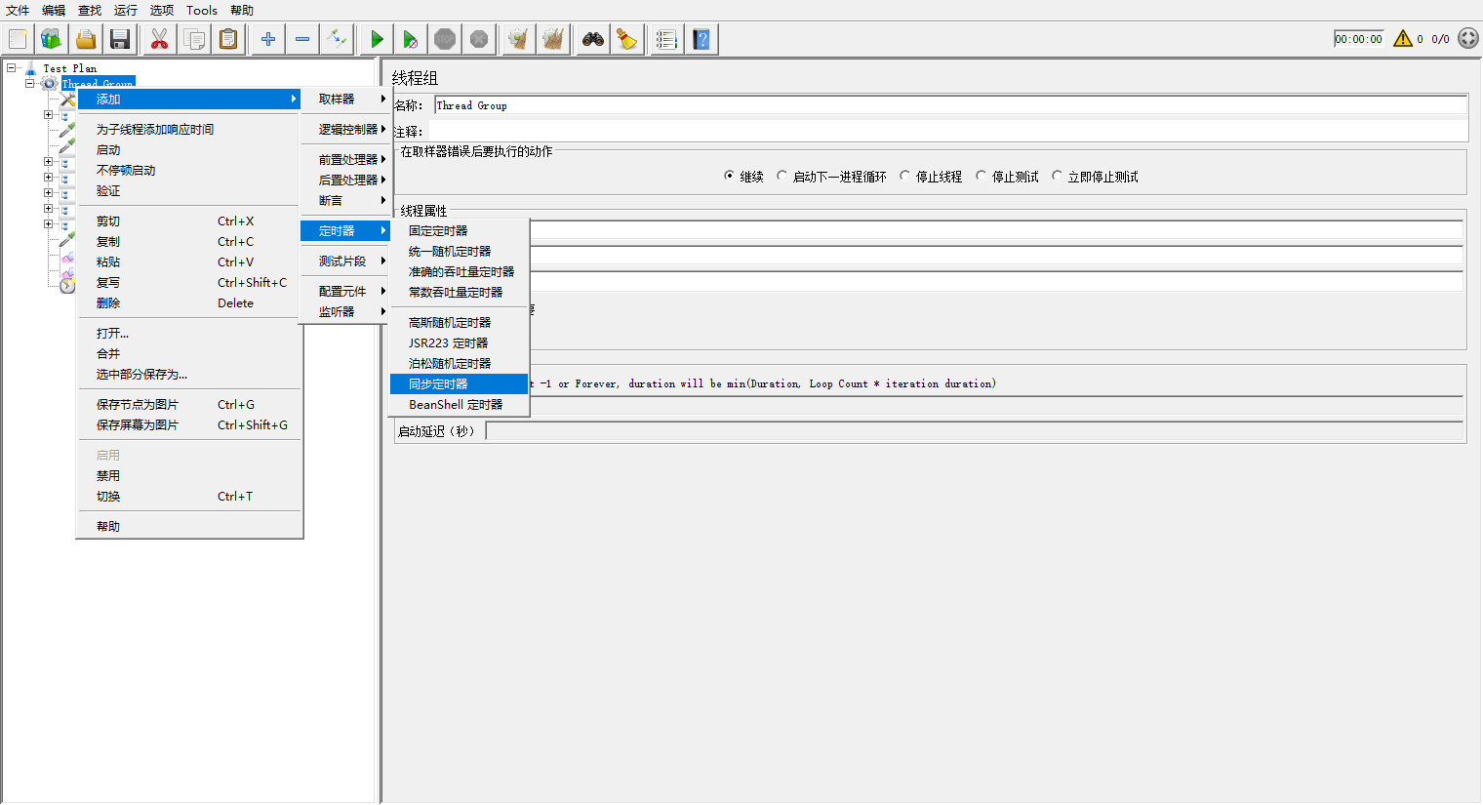Click 删除 in the context menu

tap(189, 302)
